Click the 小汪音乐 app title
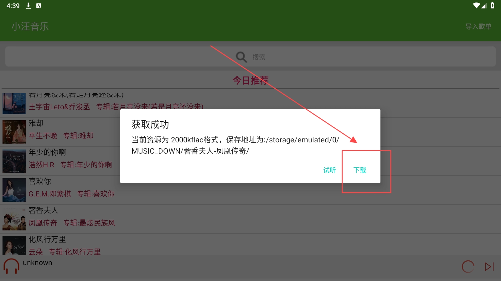 (30, 27)
